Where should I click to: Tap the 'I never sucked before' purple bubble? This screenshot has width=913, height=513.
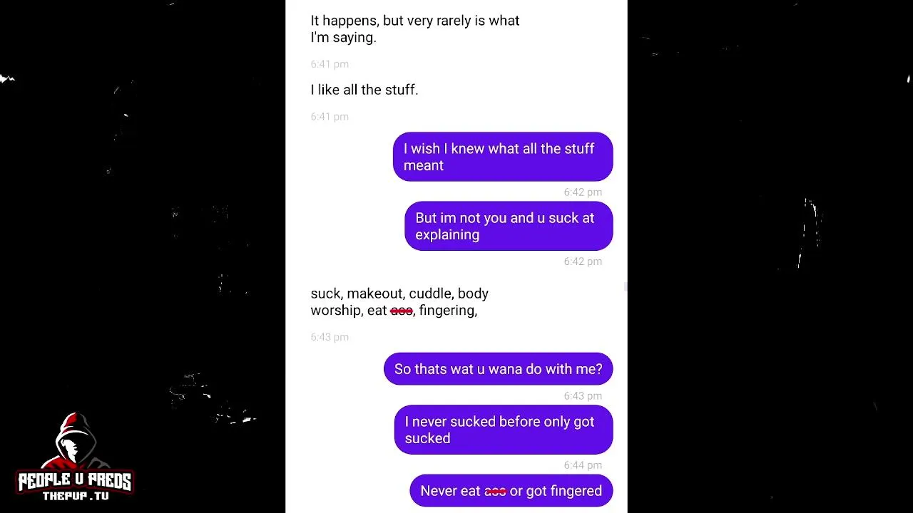tap(504, 430)
